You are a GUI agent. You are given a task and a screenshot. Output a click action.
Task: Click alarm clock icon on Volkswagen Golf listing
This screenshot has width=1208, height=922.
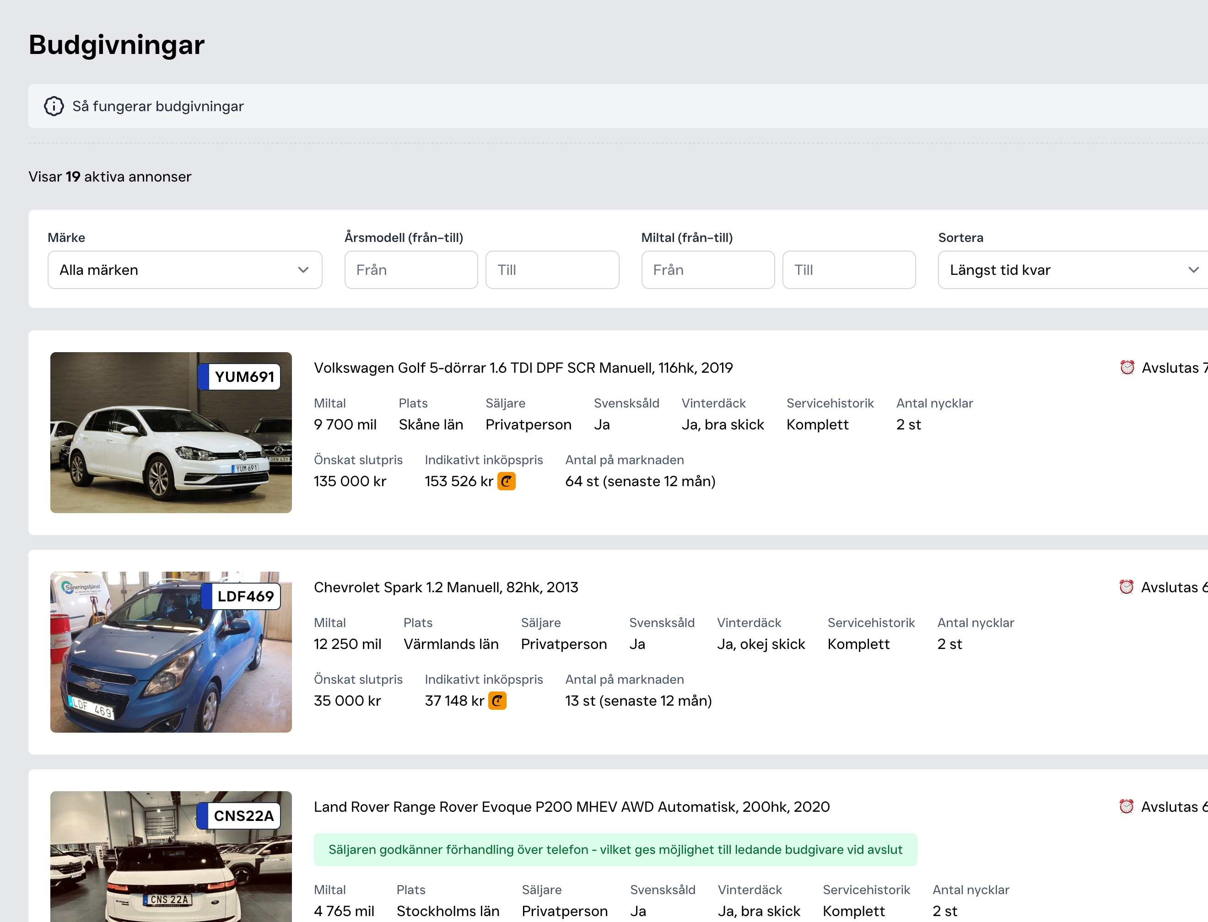(1127, 367)
